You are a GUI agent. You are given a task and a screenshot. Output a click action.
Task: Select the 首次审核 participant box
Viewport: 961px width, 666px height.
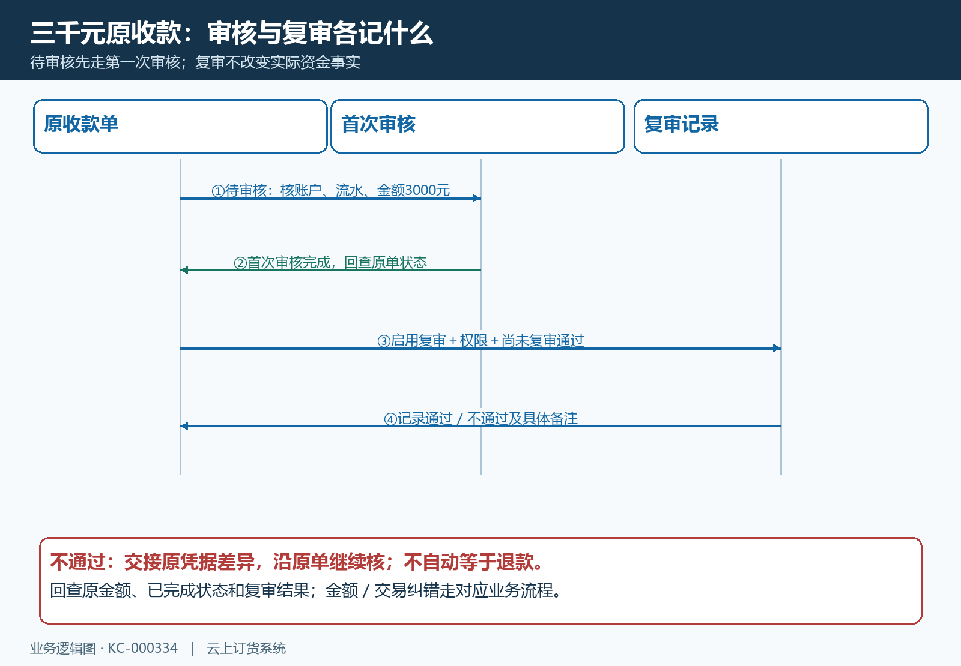point(477,126)
